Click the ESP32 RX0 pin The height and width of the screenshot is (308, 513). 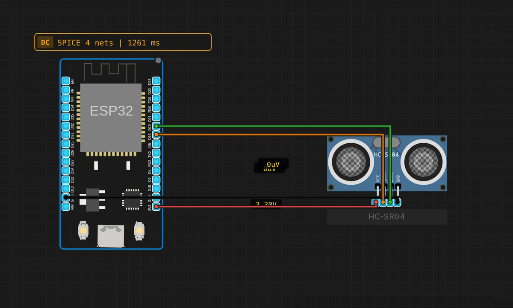[x=156, y=108]
